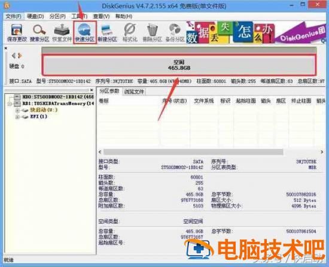Close the left tree panel with X

coord(92,90)
